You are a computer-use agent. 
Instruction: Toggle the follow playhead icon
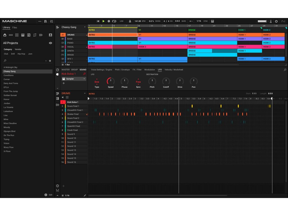click(191, 21)
